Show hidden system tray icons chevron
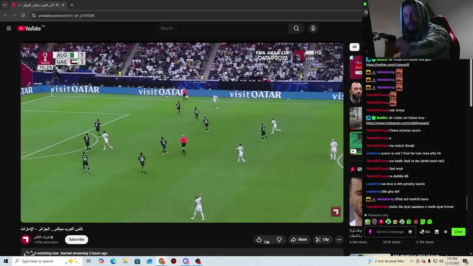 [412, 261]
